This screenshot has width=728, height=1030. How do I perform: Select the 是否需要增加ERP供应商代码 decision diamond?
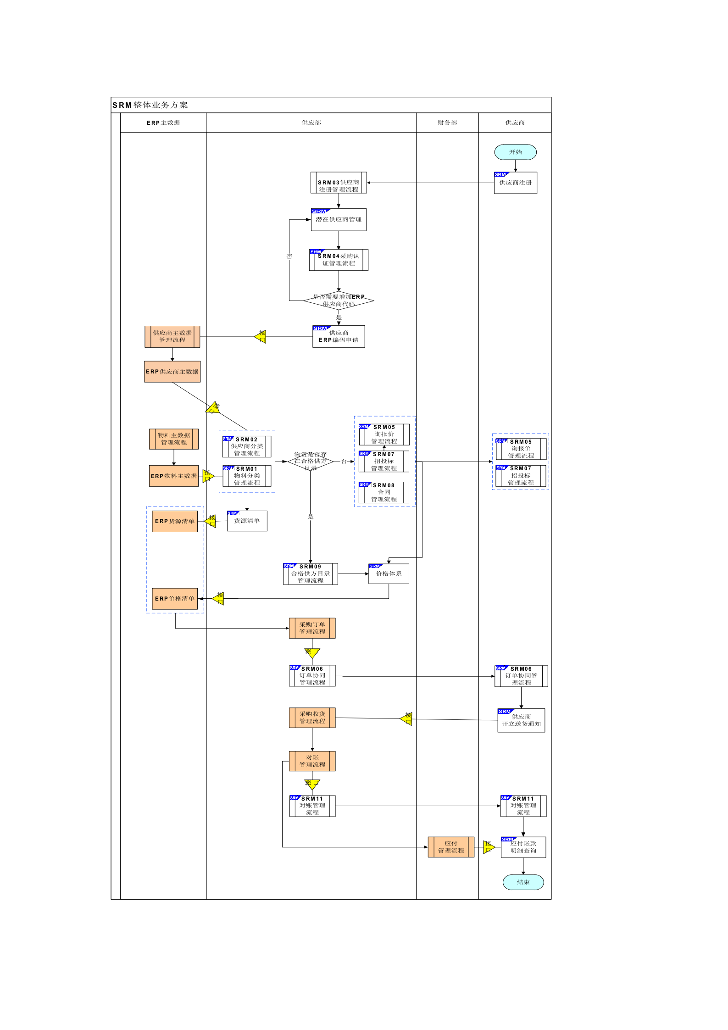339,301
